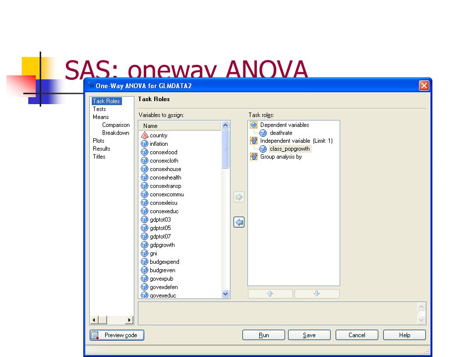Click the numeric icon beside deathrate
476x357 pixels.
pyautogui.click(x=263, y=133)
